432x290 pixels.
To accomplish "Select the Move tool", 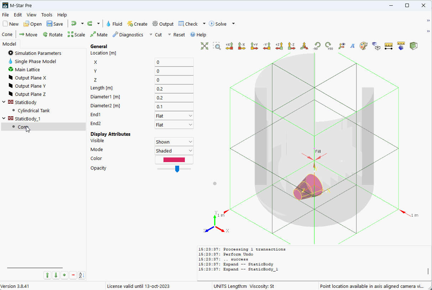I will [x=28, y=35].
